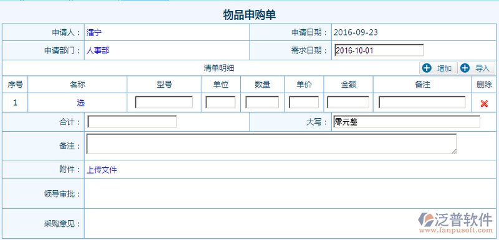Open the 选 item selector link
The height and width of the screenshot is (240, 499).
(x=80, y=103)
